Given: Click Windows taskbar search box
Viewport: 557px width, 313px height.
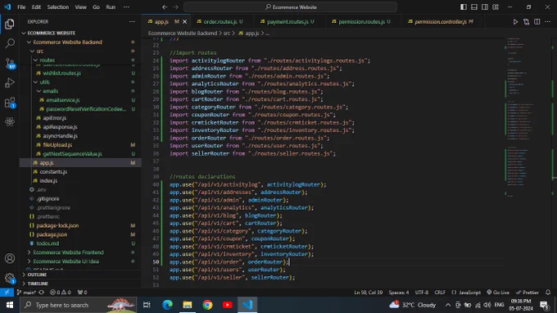Looking at the screenshot, I should point(78,305).
